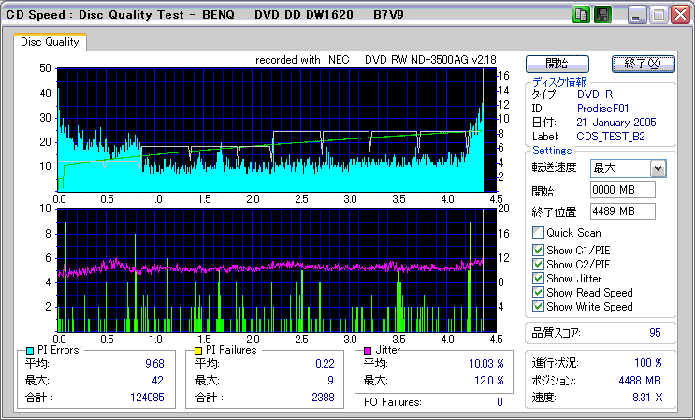Click the save floppy disk icon
Viewport: 695px width, 420px height.
[x=603, y=15]
